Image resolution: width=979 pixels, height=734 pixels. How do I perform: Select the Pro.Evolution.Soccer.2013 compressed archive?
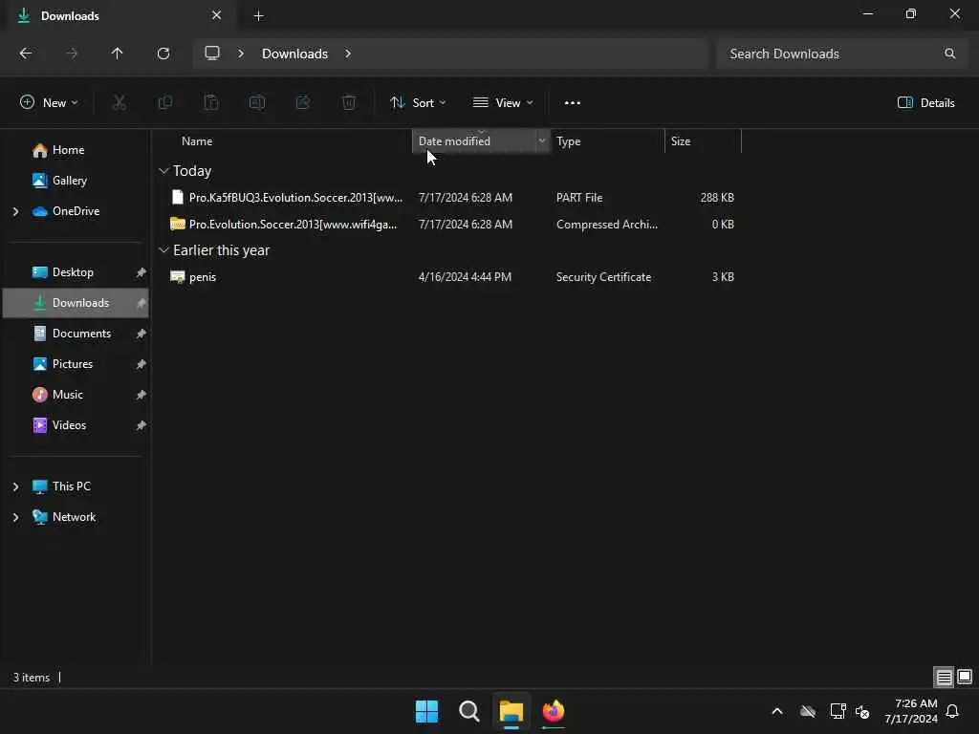pos(451,225)
